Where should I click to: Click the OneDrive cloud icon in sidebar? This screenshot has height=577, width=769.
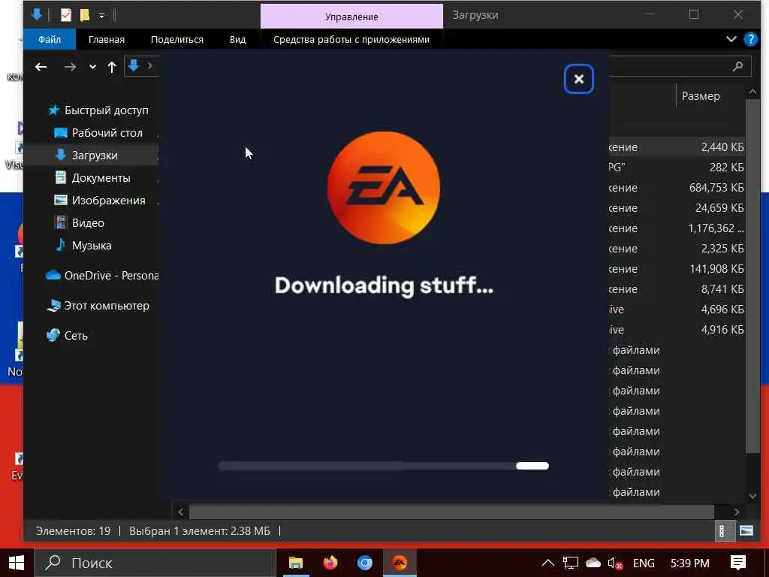point(53,275)
